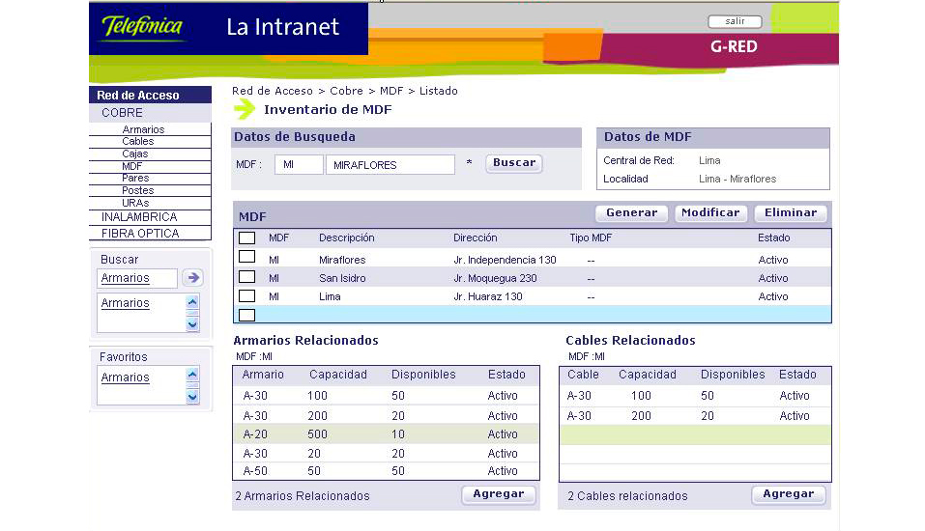Tick the checkbox for the Miraflores row
The width and height of the screenshot is (925, 531).
246,257
